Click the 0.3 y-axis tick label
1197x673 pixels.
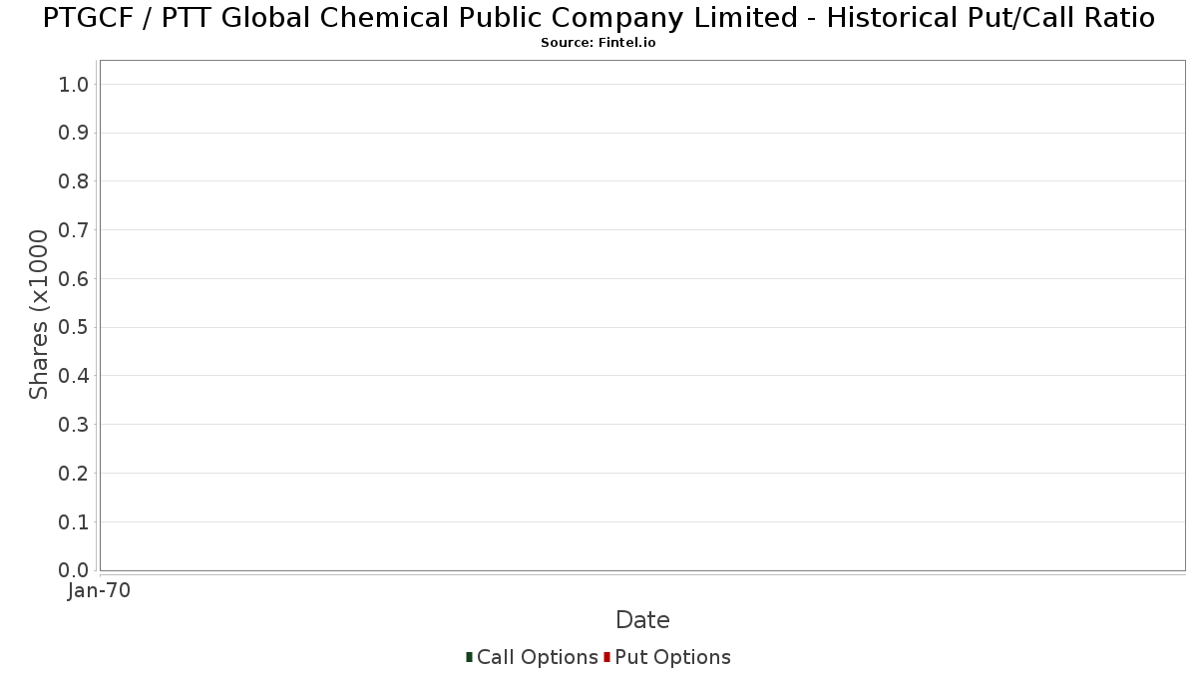click(75, 425)
